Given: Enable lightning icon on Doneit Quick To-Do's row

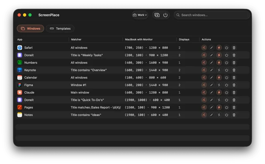Looking at the screenshot, I should [219, 100].
